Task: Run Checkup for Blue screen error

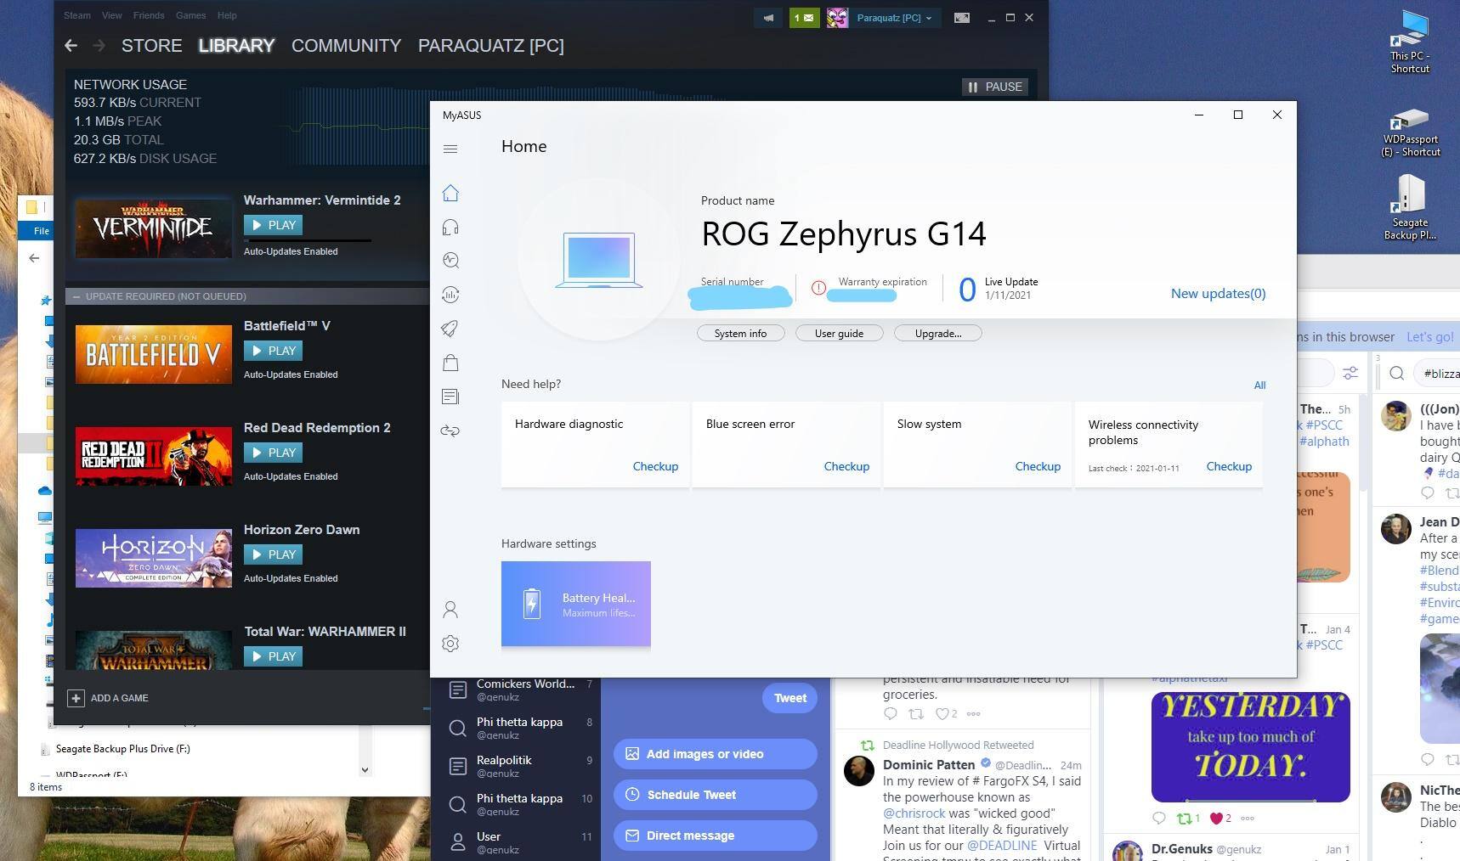Action: tap(846, 466)
